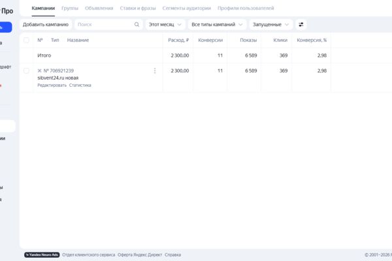392x261 pixels.
Task: Sort by the Название column header
Action: click(x=78, y=40)
